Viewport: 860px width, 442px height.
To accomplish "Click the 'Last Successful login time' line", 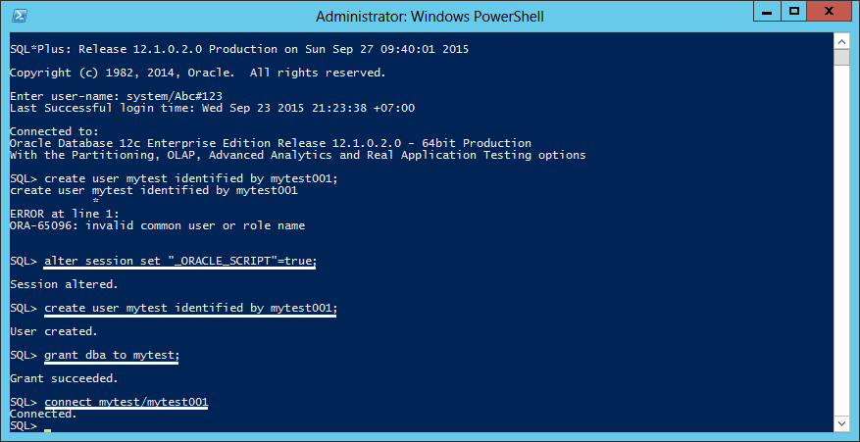I will [212, 108].
